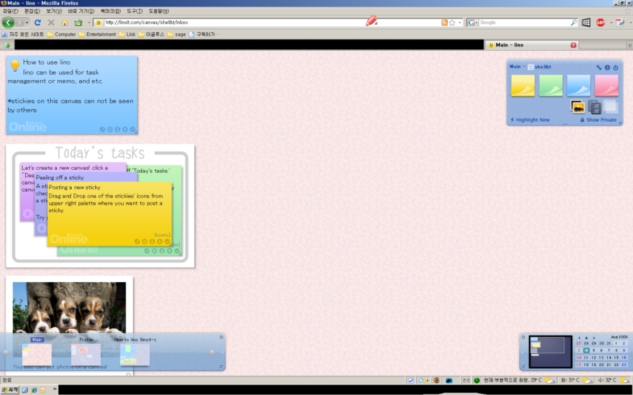Click the yellow Posting a new sticky note
The height and width of the screenshot is (395, 633).
pos(109,214)
